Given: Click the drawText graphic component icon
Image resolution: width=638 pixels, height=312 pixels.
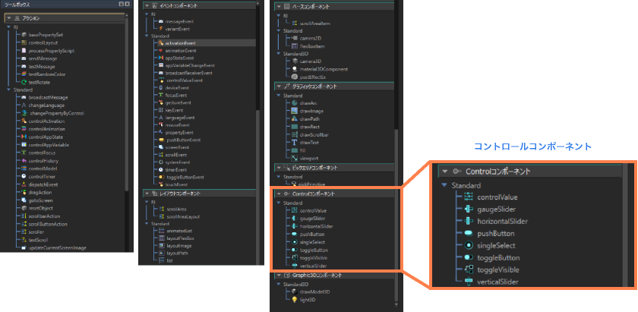Looking at the screenshot, I should [x=295, y=142].
